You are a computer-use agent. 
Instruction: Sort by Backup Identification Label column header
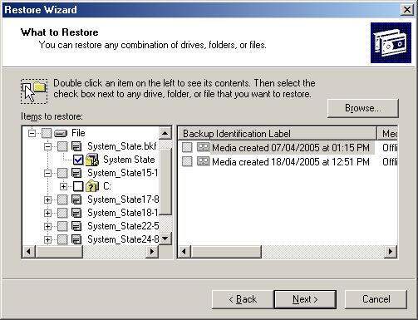click(x=277, y=134)
